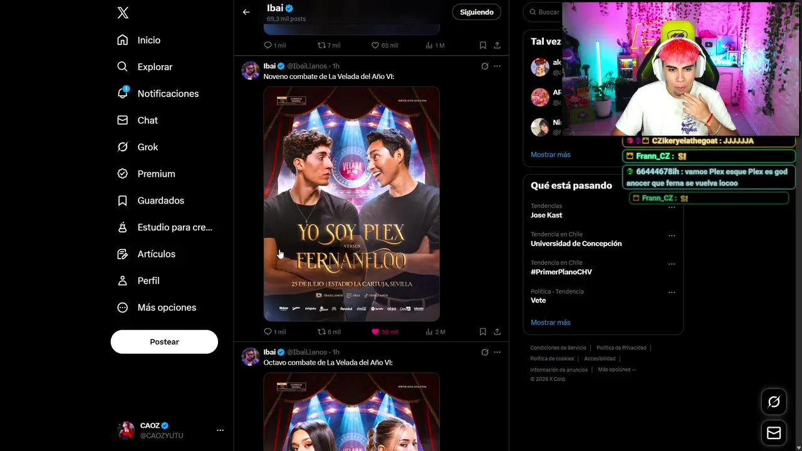The width and height of the screenshot is (802, 451).
Task: Click the back arrow next to Ibai
Action: coord(246,12)
